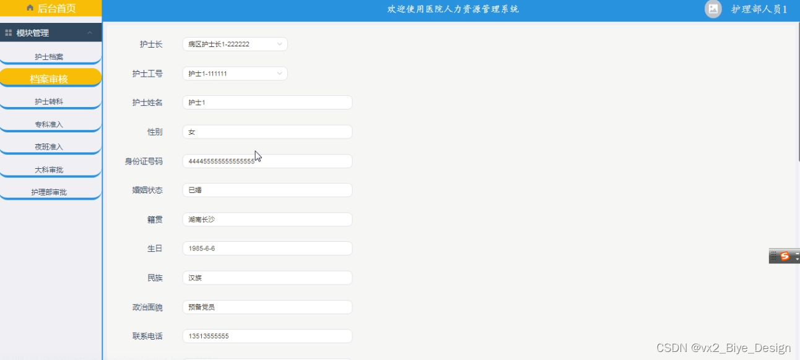Select 护理部审批 menu item
Screen dimensions: 800x360
(50, 192)
